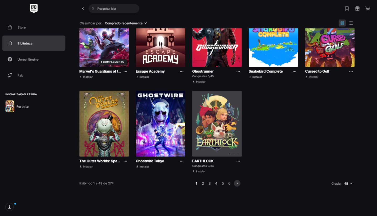Switch to grid view
The height and width of the screenshot is (216, 377).
(x=342, y=23)
